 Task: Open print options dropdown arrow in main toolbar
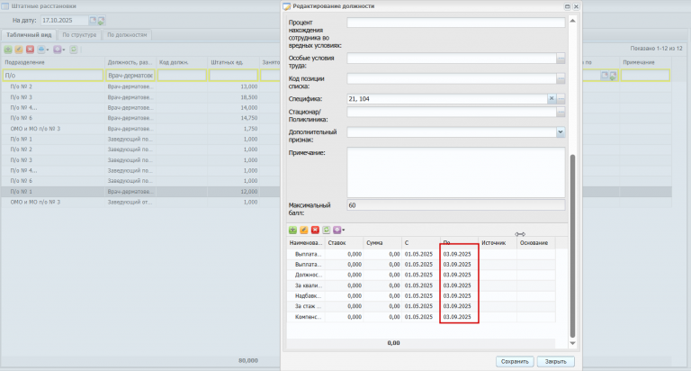[x=48, y=50]
